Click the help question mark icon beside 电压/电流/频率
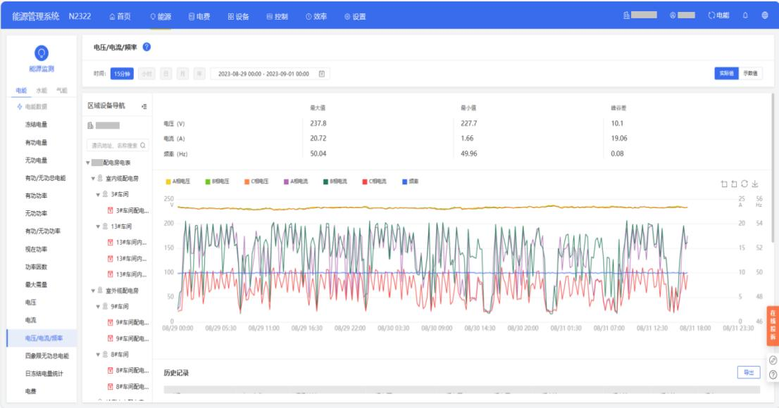Screen dimensions: 779x408 pyautogui.click(x=147, y=47)
